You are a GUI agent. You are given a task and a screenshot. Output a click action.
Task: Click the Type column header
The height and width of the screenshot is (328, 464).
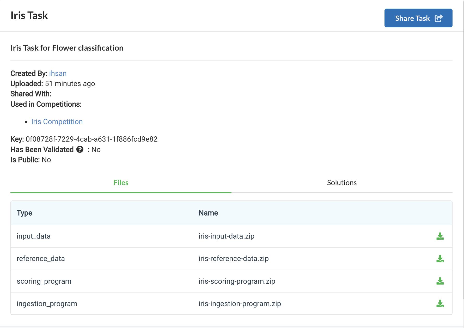click(x=25, y=213)
